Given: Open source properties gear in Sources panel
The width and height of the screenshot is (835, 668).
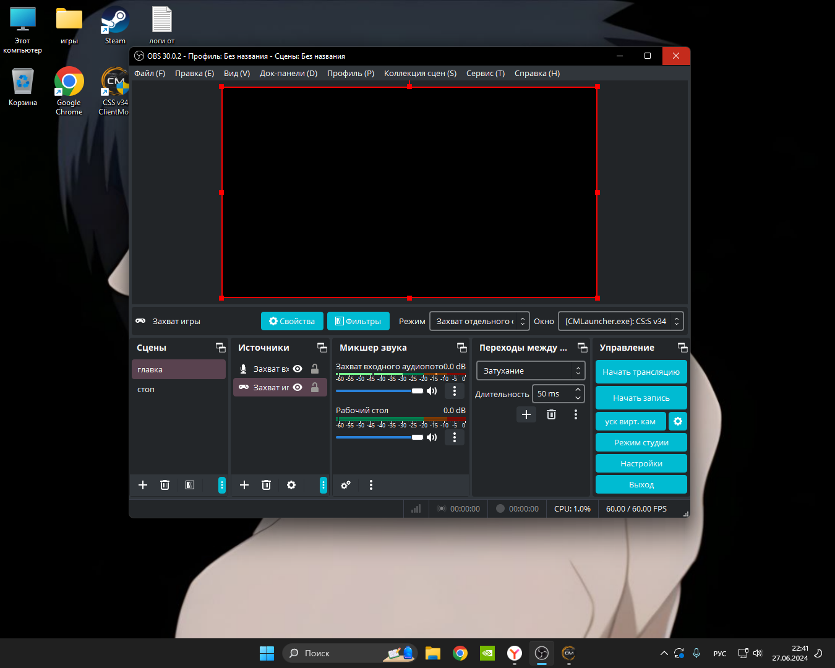Looking at the screenshot, I should coord(291,485).
